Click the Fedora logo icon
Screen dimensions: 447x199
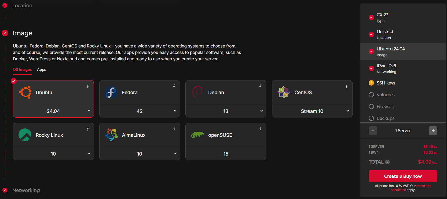(111, 92)
